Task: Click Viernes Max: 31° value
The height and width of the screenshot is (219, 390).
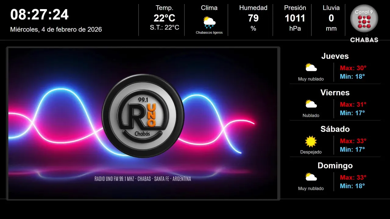Action: (x=353, y=104)
